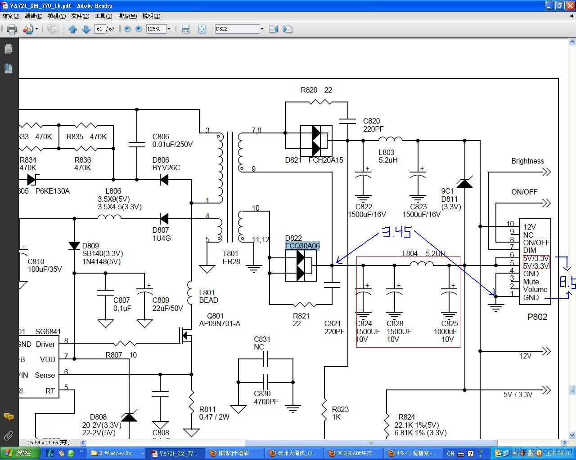
Task: Click the vertical scrollbar up arrow
Action: click(x=572, y=42)
